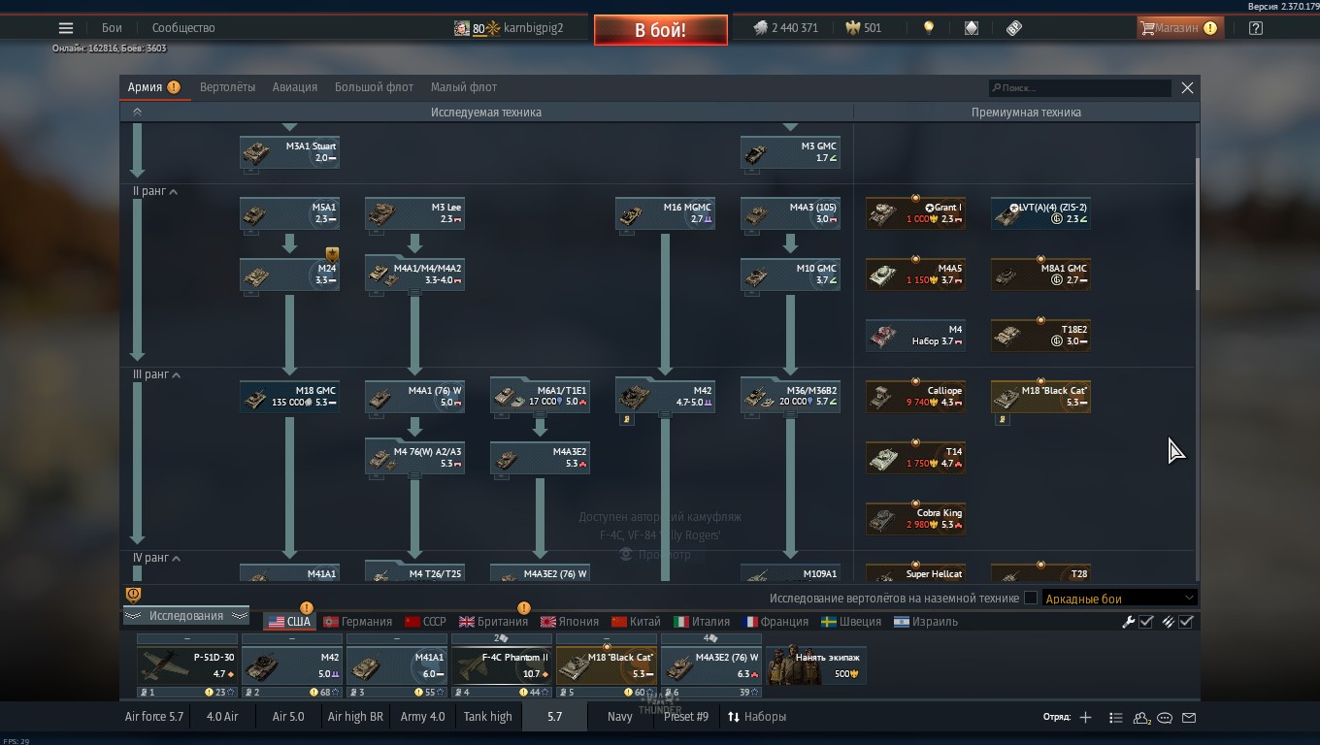Click Нанять экипаж for 500 eagles
The width and height of the screenshot is (1320, 745).
[816, 666]
